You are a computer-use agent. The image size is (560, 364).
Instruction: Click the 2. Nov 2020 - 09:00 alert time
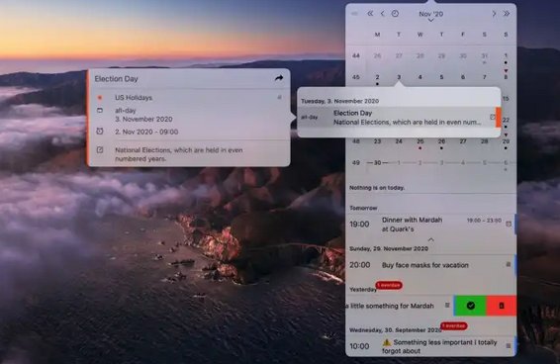point(146,132)
